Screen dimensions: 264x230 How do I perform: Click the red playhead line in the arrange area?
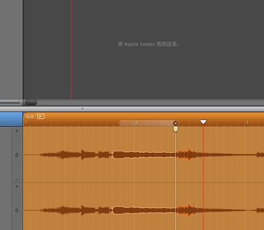tap(71, 49)
